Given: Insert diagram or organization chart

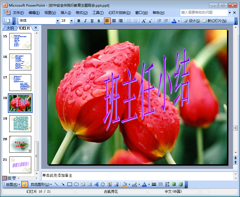Looking at the screenshot, I should click(103, 184).
